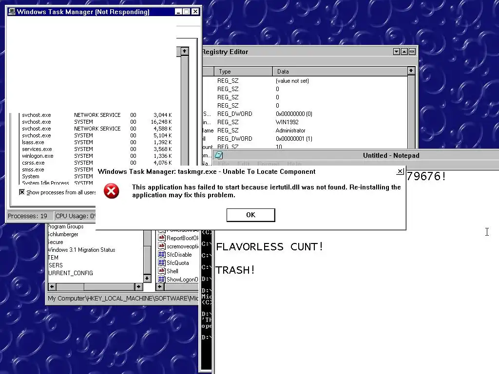Screen dimensions: 499x374
Task: Select the smss.exe process row
Action: tap(58, 169)
